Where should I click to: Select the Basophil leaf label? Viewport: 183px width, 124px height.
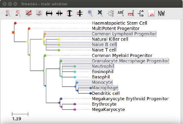tap(101, 77)
